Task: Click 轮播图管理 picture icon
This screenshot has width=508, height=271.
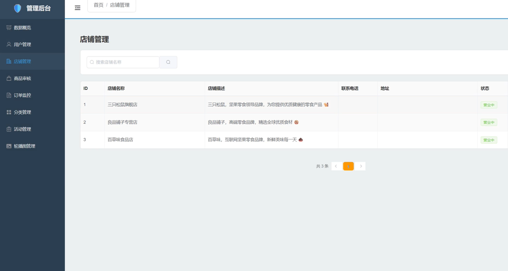Action: pyautogui.click(x=9, y=146)
